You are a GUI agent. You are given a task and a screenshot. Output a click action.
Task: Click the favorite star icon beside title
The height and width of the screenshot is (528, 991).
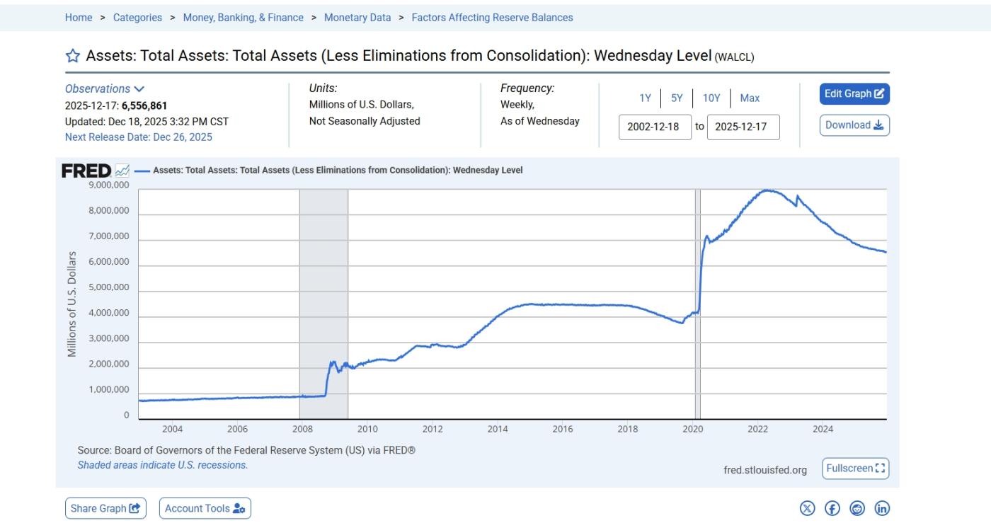click(72, 56)
